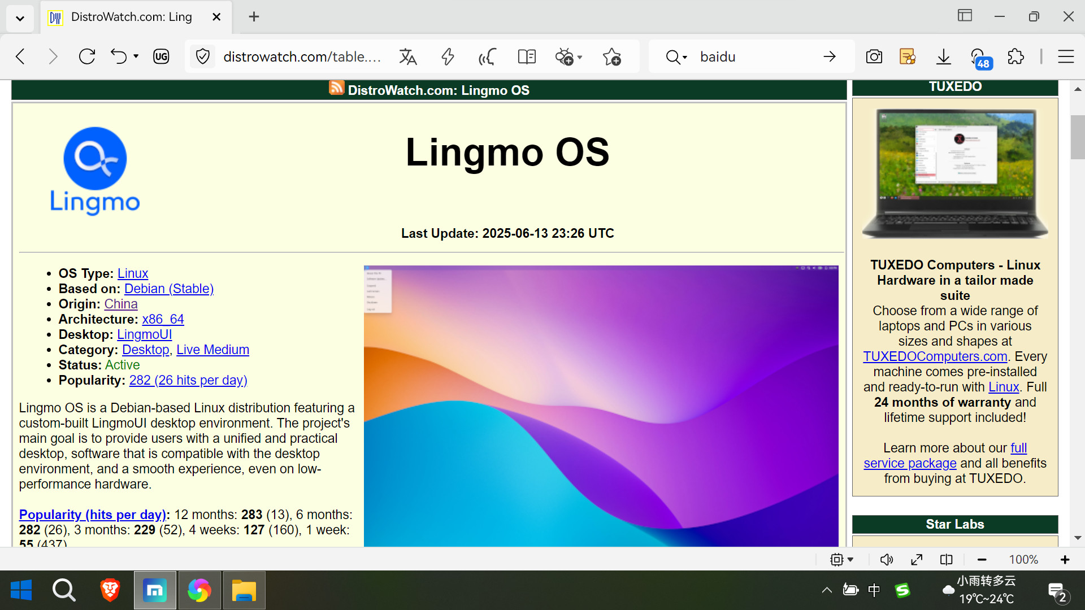Click the undo closed tab icon
The height and width of the screenshot is (610, 1085).
(119, 56)
